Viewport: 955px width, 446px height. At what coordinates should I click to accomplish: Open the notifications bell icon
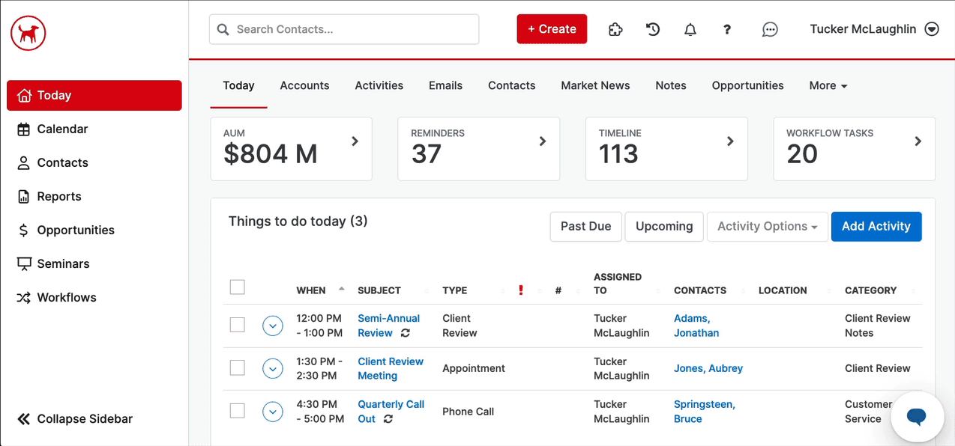point(690,29)
